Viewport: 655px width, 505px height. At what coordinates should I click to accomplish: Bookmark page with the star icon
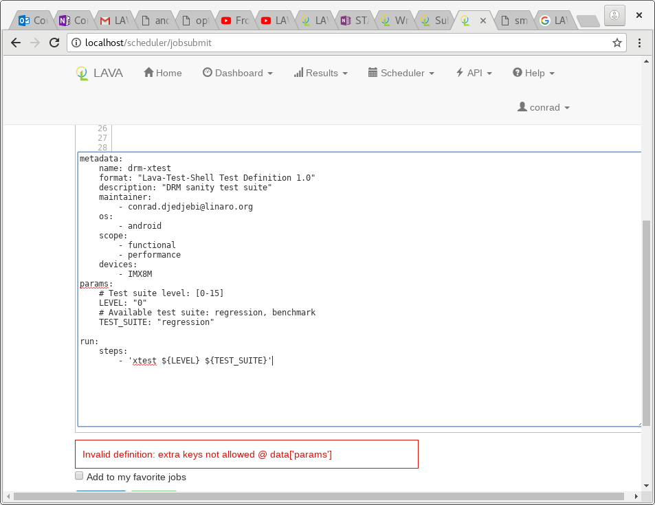(x=617, y=43)
